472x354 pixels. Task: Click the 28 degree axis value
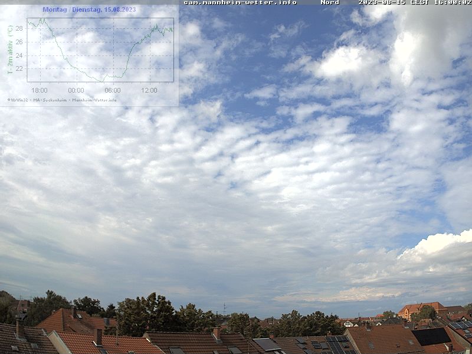[19, 28]
